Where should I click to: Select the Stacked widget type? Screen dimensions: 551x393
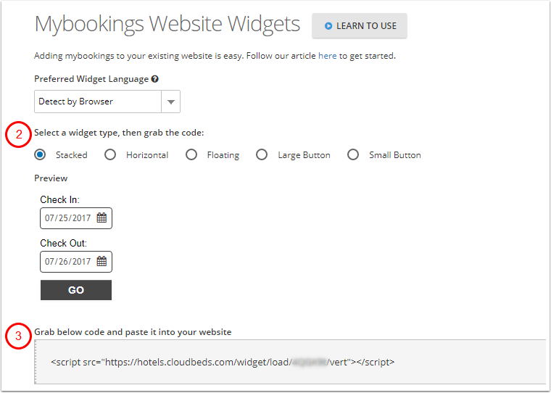(40, 154)
